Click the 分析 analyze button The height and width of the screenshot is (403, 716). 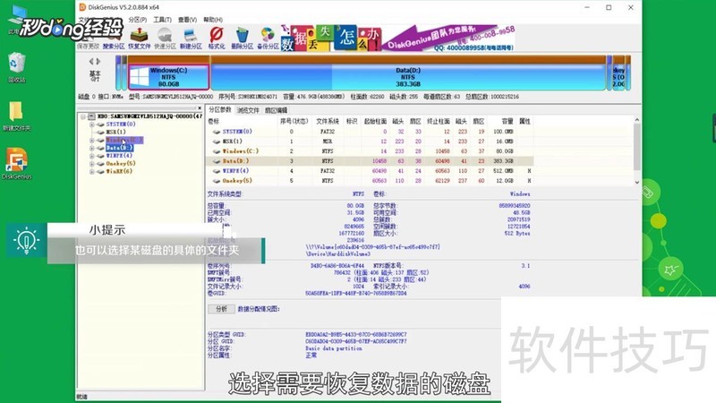(221, 309)
